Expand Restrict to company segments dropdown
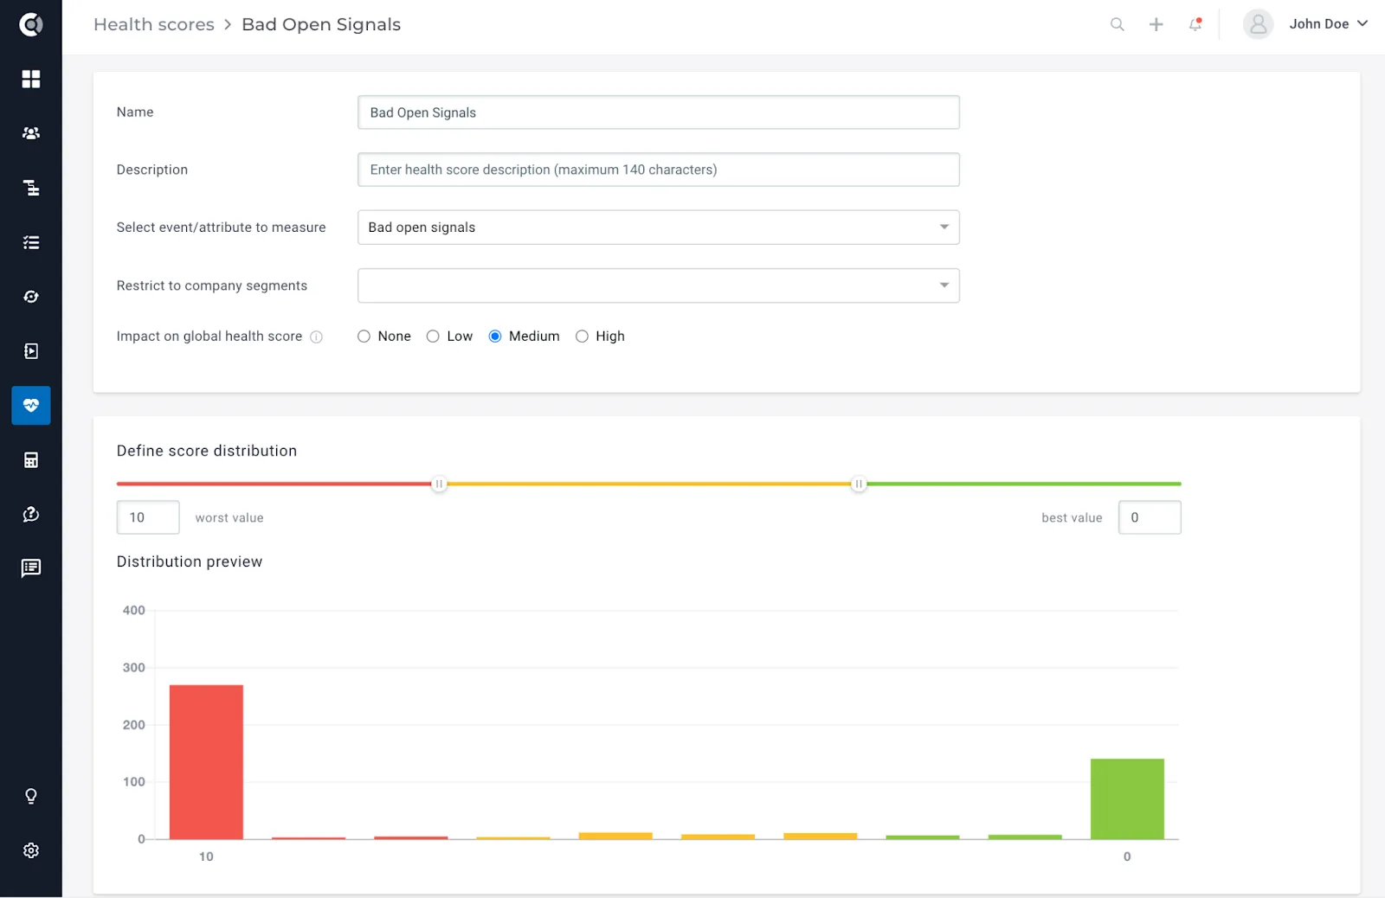This screenshot has width=1385, height=898. coord(658,285)
